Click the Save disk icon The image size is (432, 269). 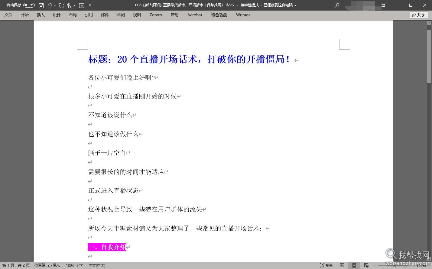[41, 5]
